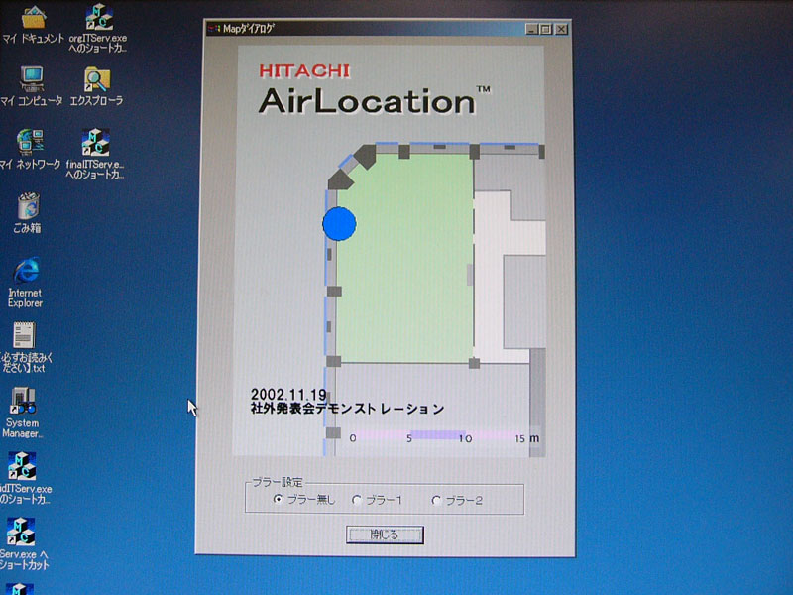The width and height of the screenshot is (793, 595).
Task: Click the ブラー設定 group label
Action: pyautogui.click(x=278, y=482)
